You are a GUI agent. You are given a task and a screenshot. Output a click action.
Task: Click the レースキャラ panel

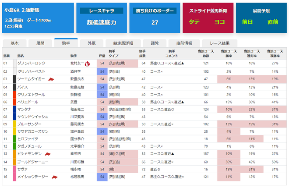(102, 18)
